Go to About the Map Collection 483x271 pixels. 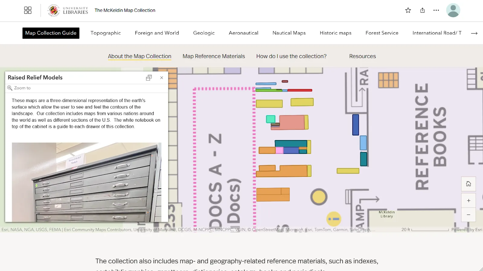pos(139,56)
